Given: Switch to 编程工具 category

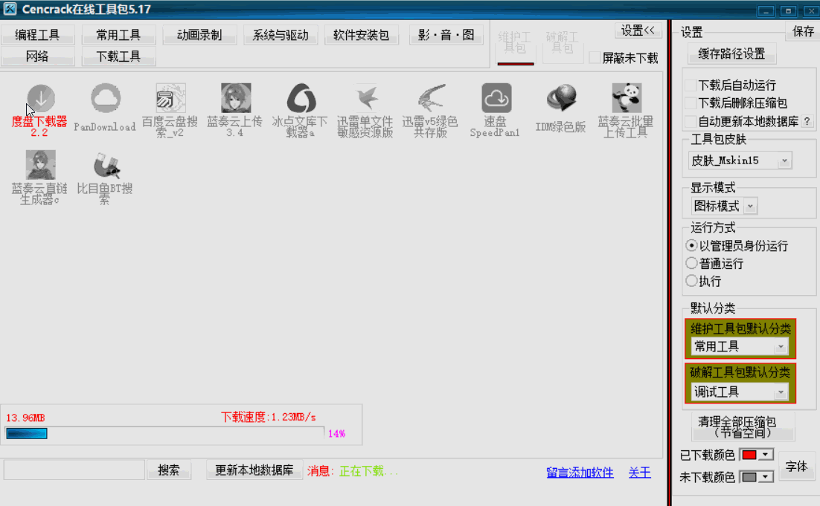Looking at the screenshot, I should [x=38, y=35].
